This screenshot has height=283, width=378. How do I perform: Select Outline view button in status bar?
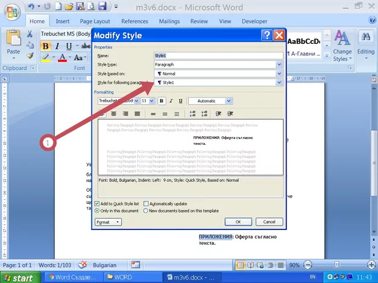point(270,265)
